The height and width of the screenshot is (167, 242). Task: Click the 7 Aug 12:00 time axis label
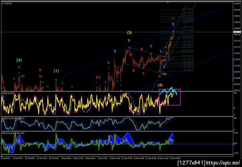click(102, 158)
